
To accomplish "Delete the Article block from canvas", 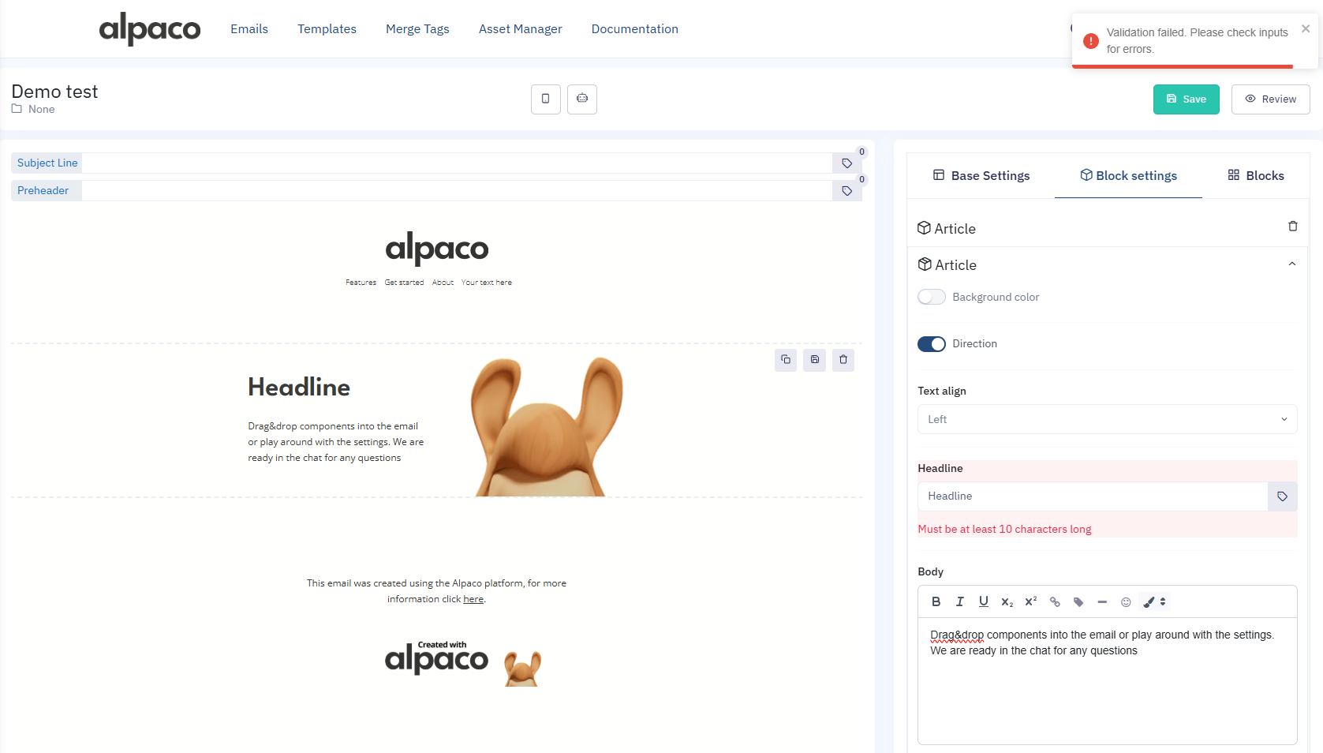I will click(x=843, y=360).
